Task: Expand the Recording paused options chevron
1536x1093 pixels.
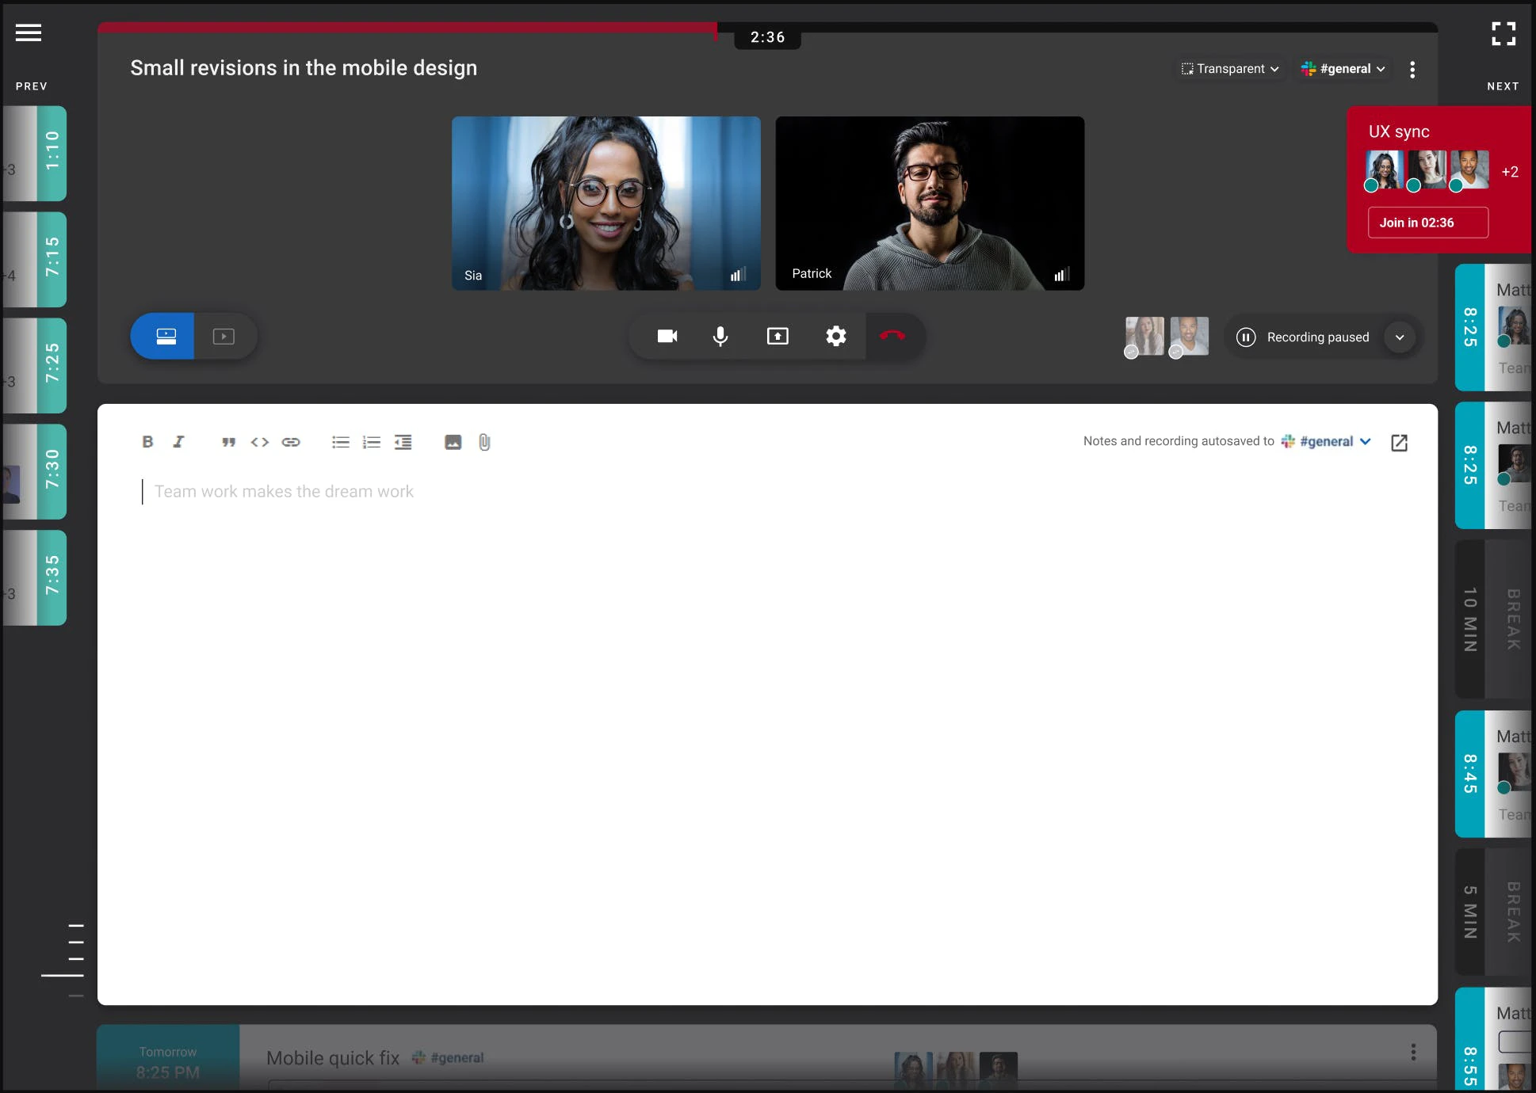Action: click(1400, 337)
